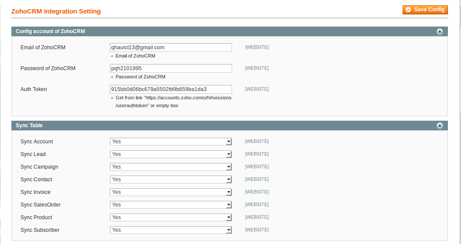The image size is (461, 244).
Task: Open the Sync Campaign dropdown
Action: pos(171,167)
